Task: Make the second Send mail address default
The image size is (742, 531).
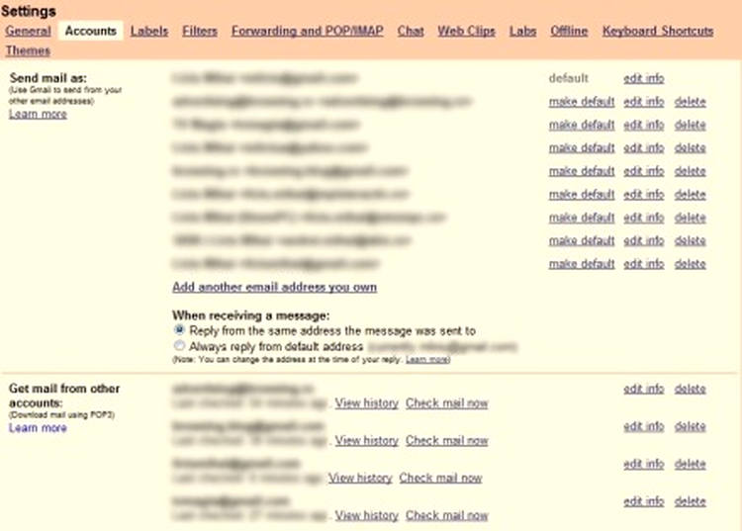Action: point(582,102)
